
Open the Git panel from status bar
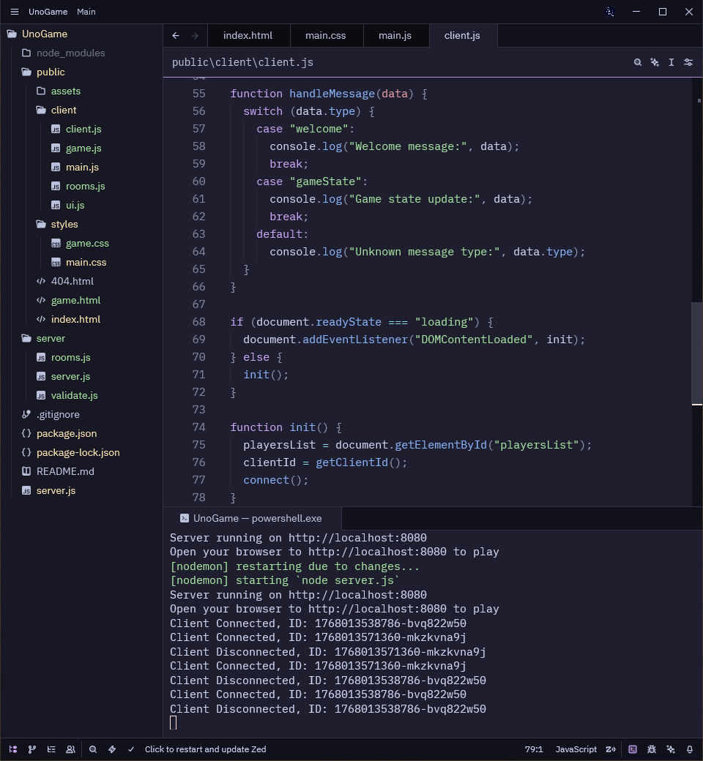[x=31, y=749]
